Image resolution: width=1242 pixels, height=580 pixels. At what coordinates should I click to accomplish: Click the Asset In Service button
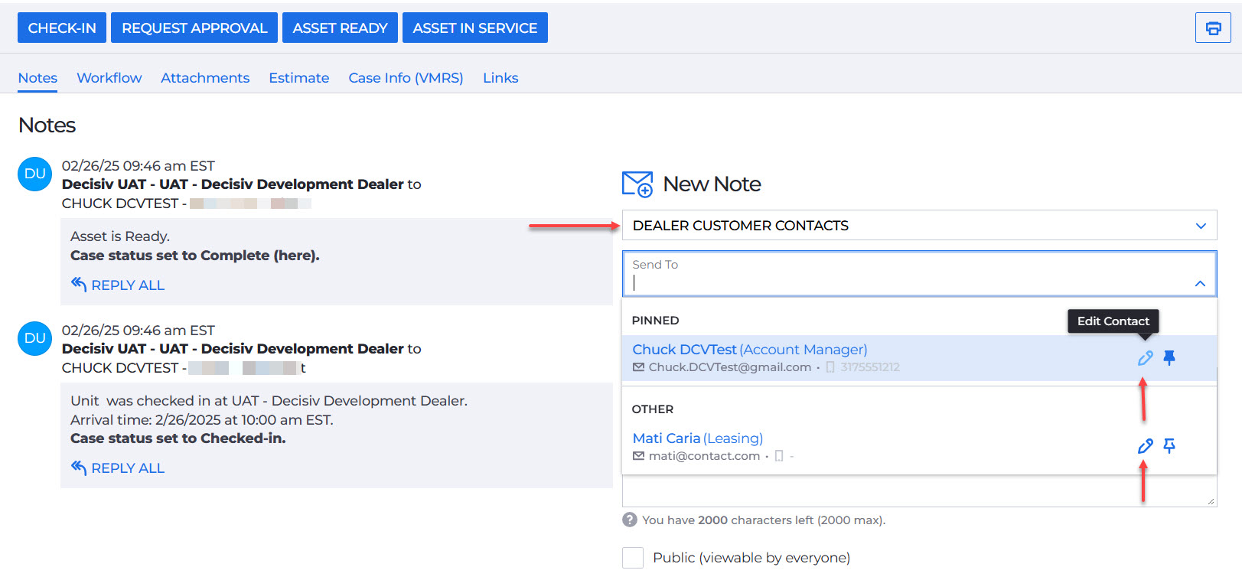tap(474, 28)
